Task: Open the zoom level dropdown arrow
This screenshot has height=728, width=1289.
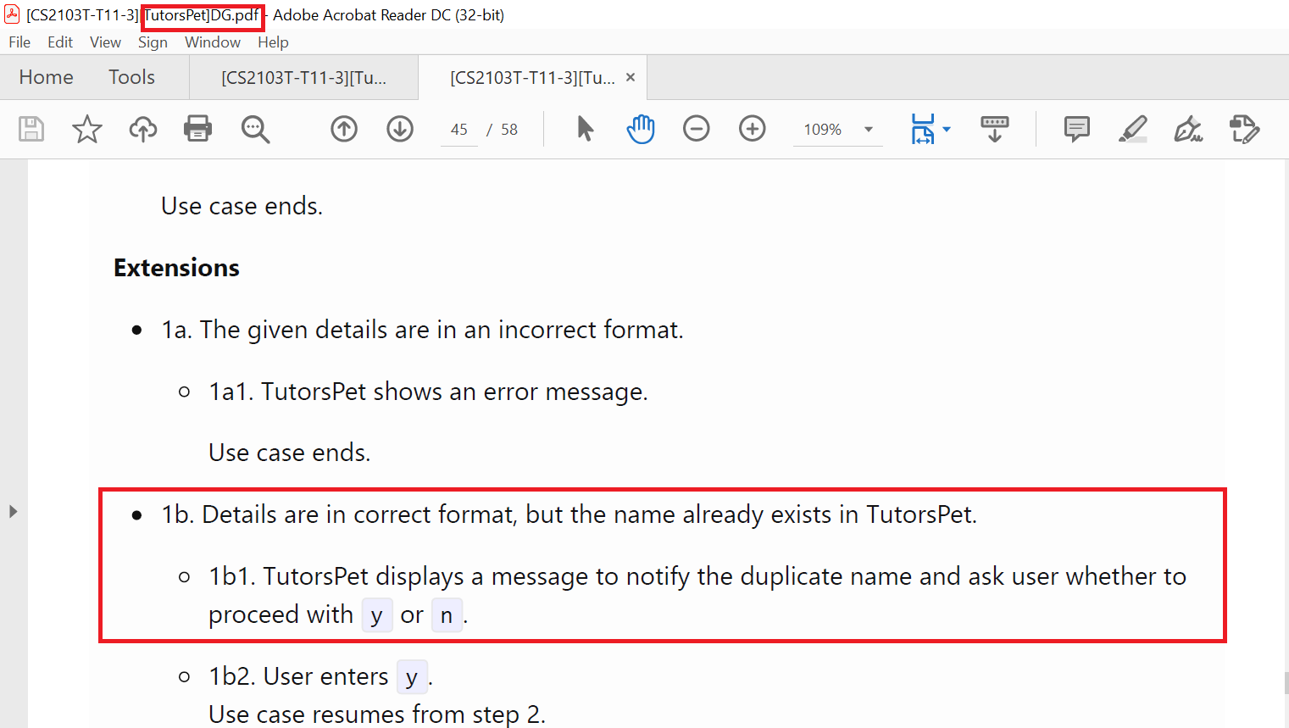Action: 869,130
